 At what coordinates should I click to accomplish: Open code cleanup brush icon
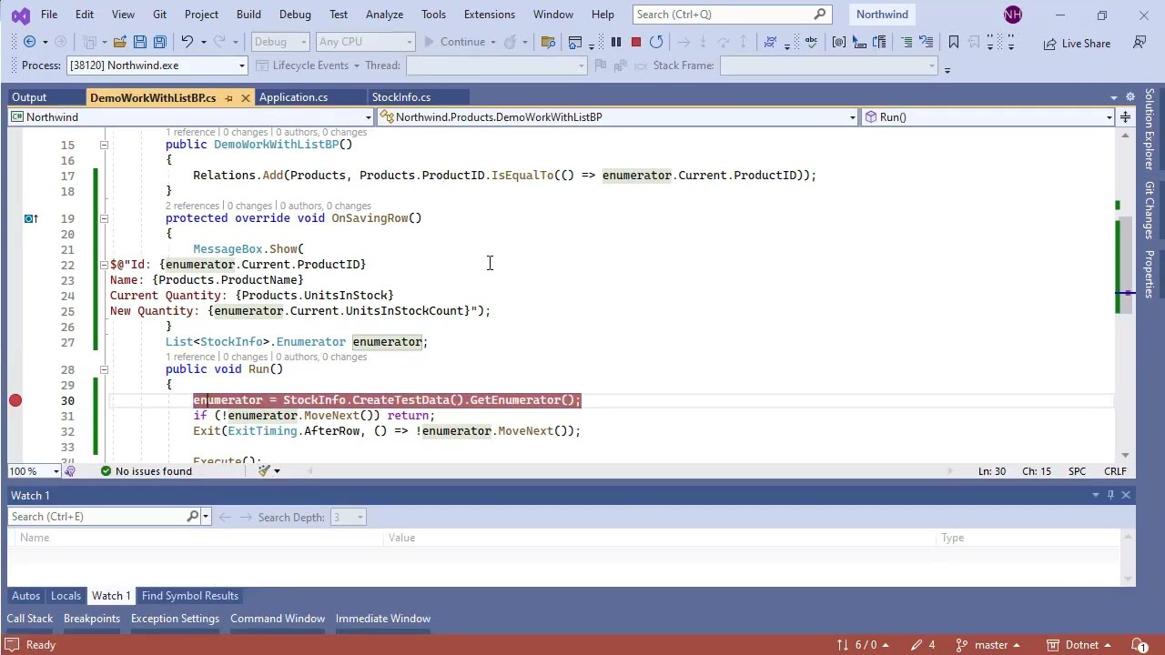pos(264,471)
